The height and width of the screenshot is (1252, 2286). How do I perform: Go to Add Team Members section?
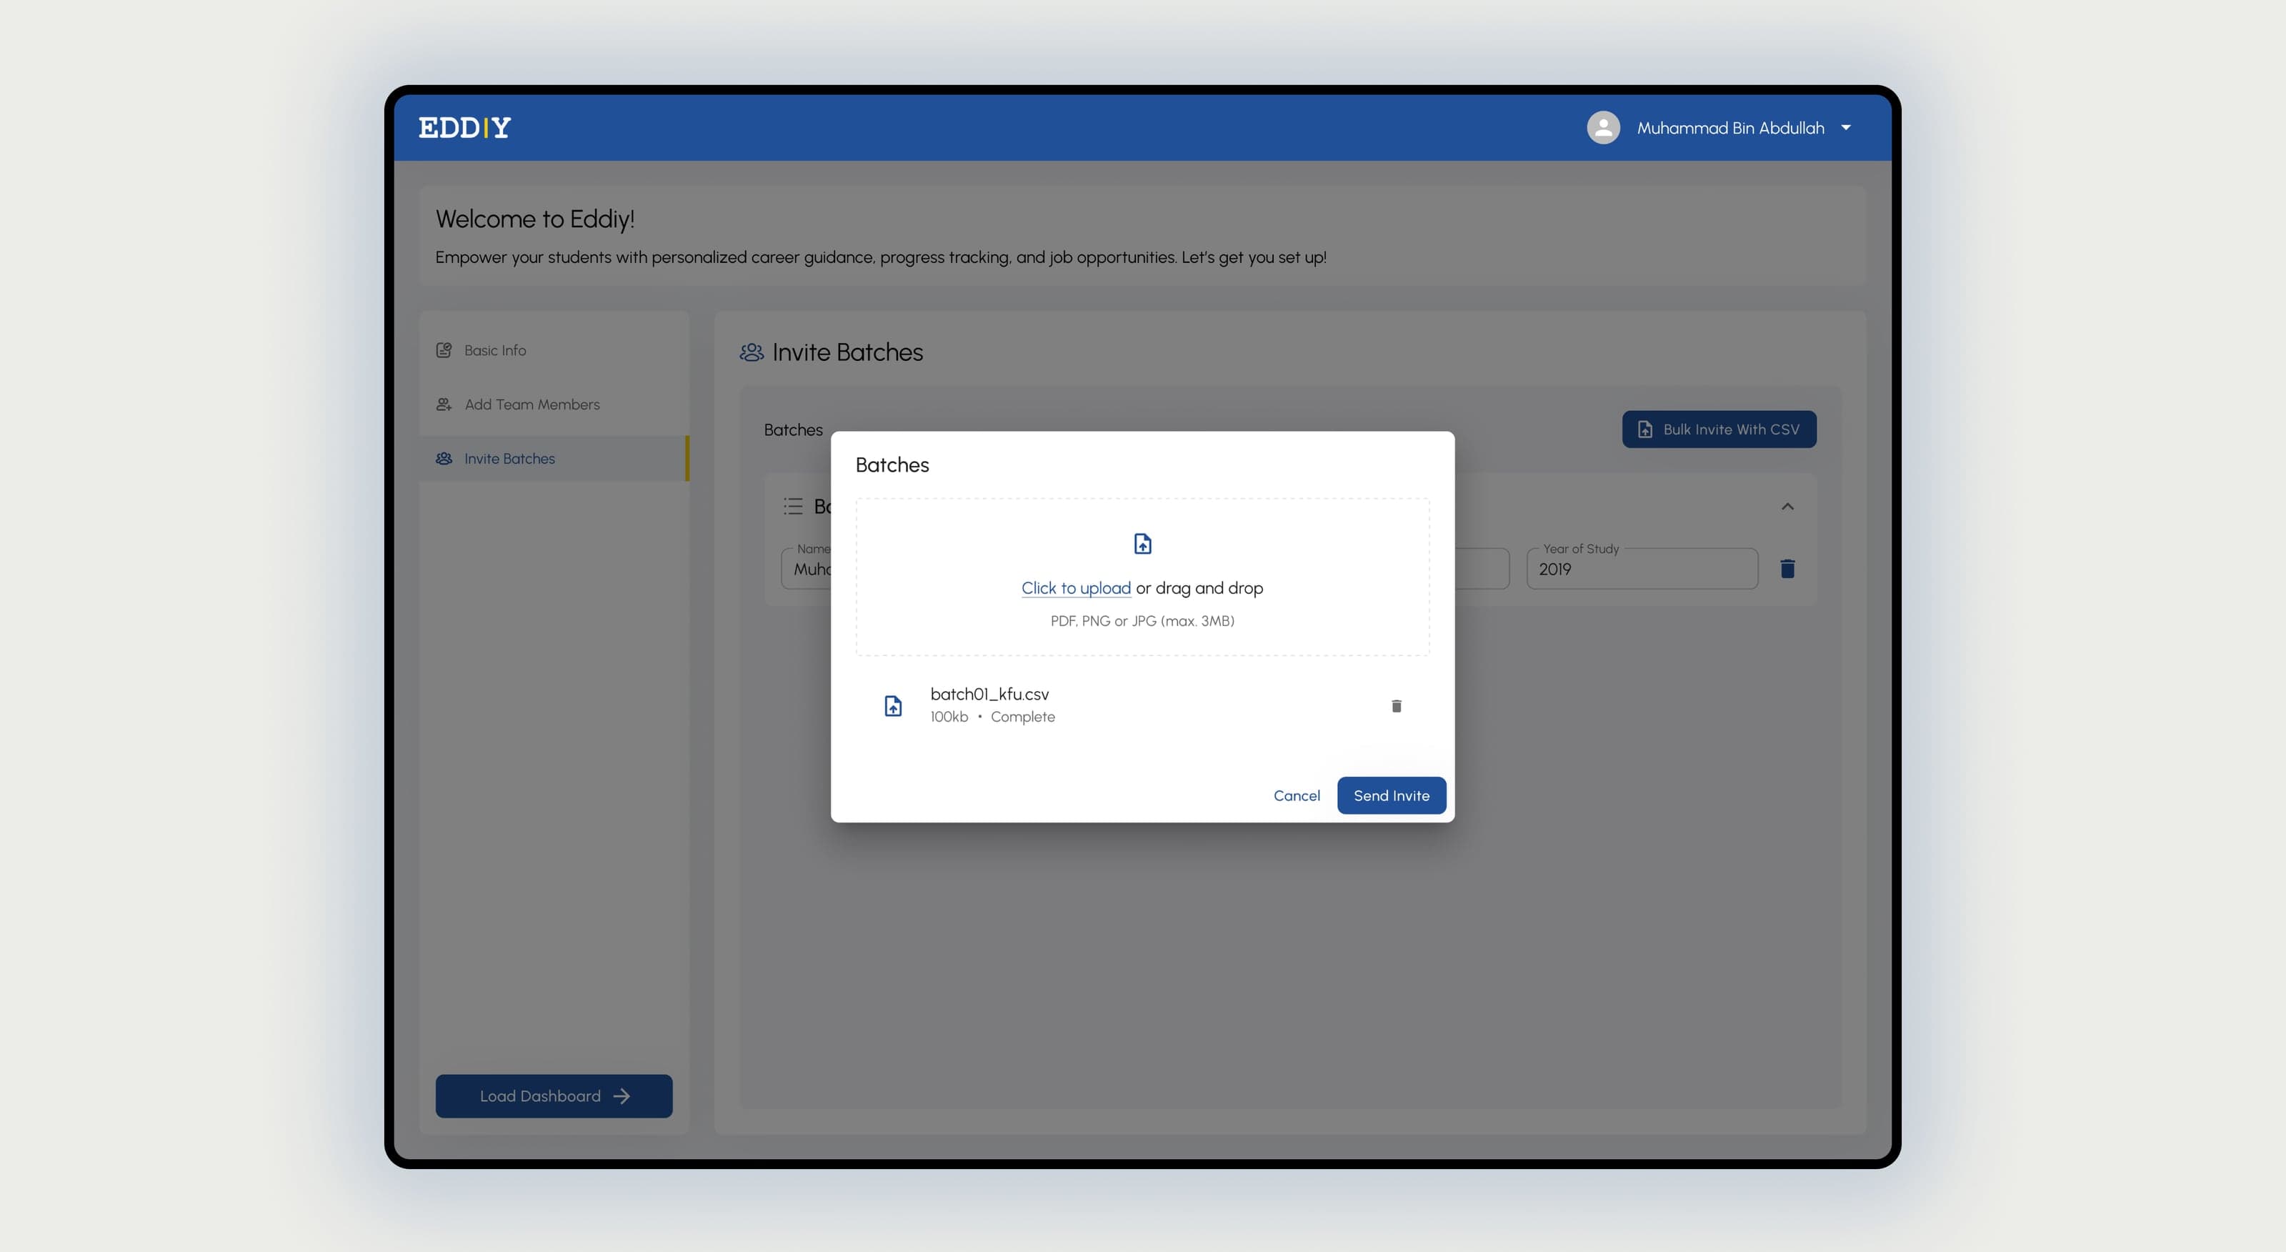point(554,405)
